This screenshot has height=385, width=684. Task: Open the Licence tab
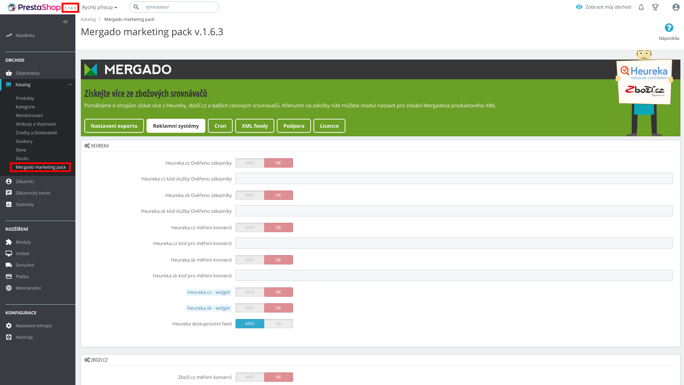[x=329, y=126]
